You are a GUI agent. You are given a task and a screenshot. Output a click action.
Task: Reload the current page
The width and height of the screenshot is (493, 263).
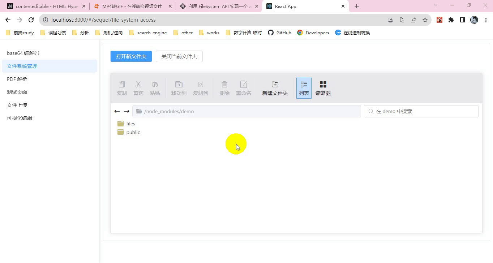tap(31, 20)
